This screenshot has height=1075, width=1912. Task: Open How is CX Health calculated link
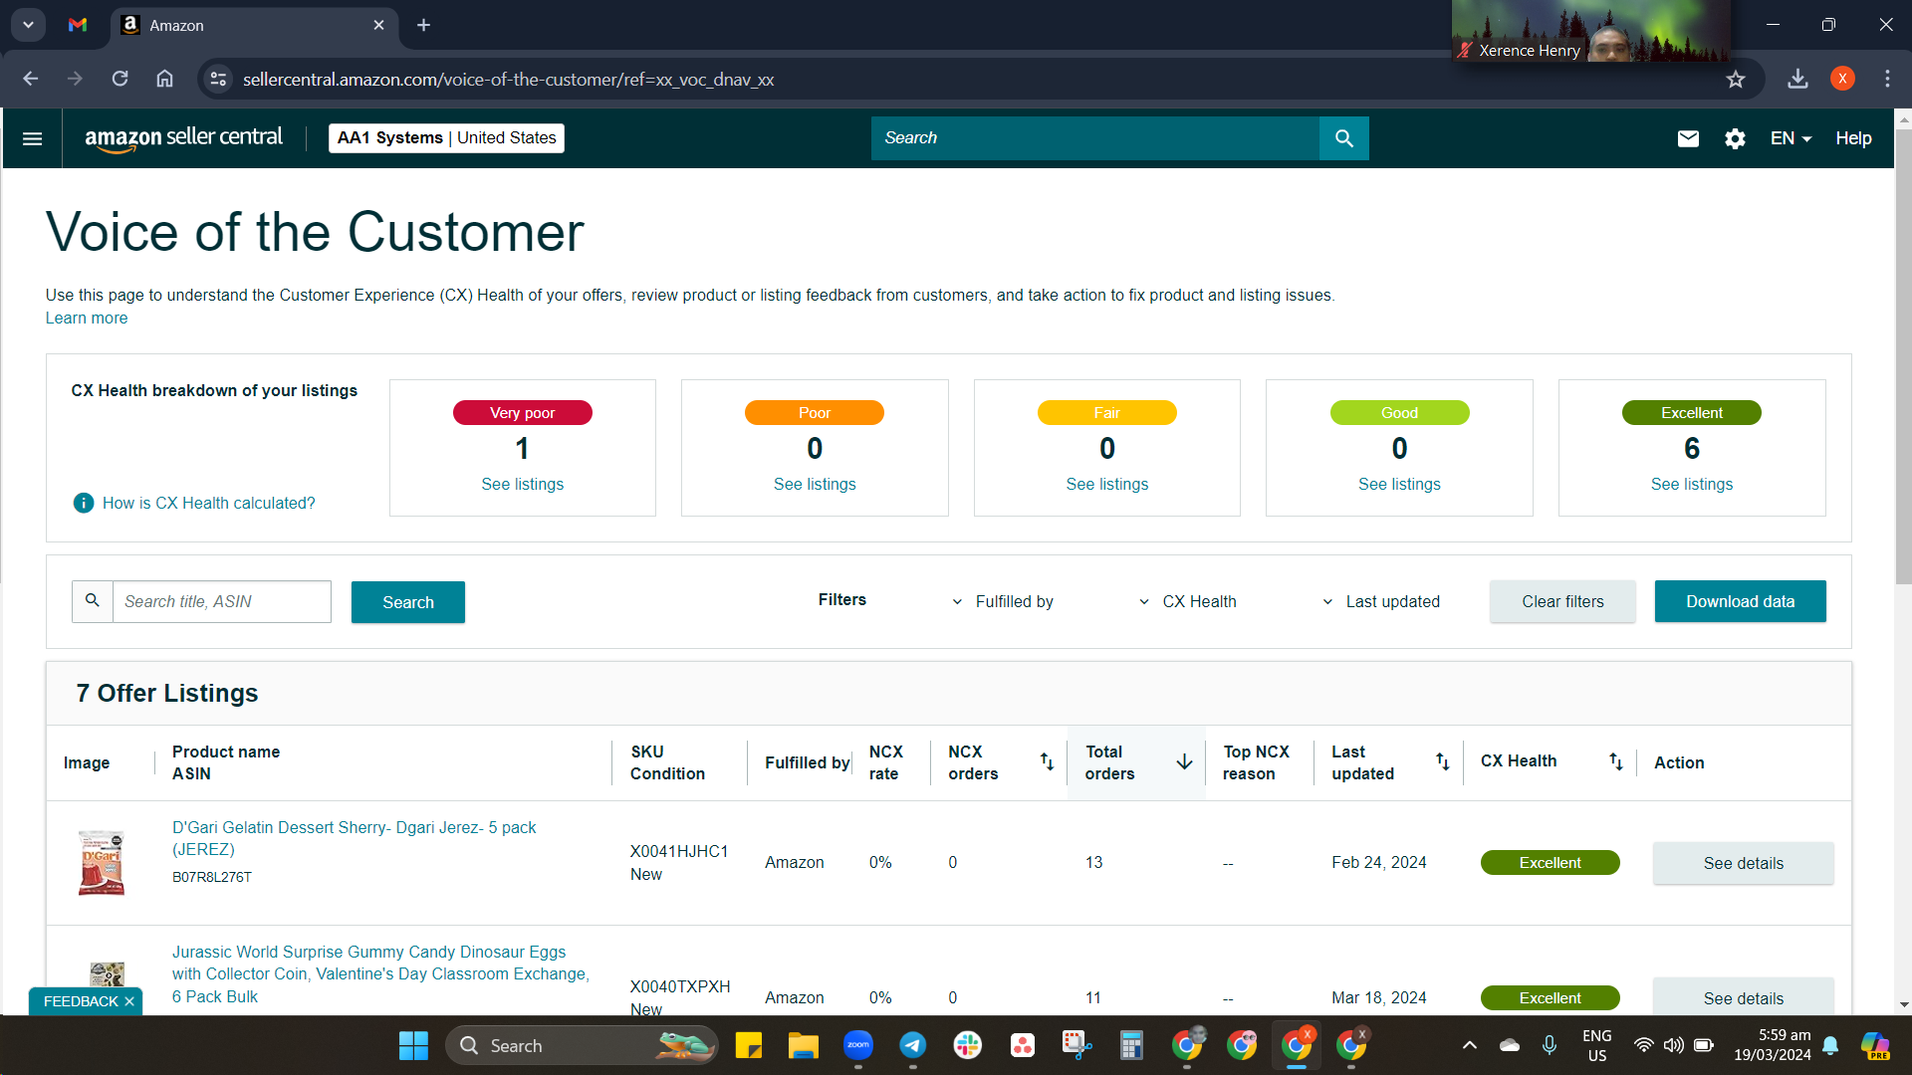pyautogui.click(x=208, y=503)
